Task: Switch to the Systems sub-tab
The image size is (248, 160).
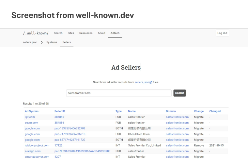Action: [x=52, y=42]
